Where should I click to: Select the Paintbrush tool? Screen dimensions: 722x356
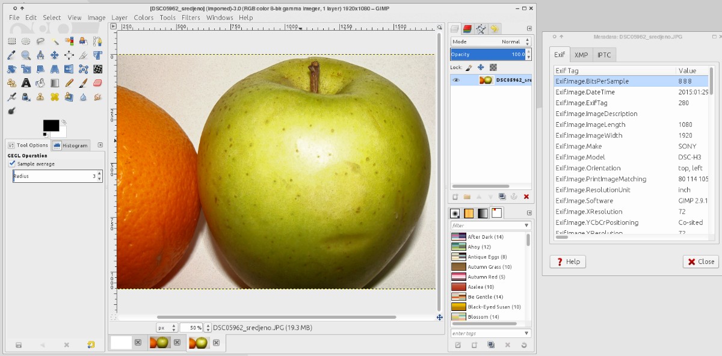(x=84, y=83)
